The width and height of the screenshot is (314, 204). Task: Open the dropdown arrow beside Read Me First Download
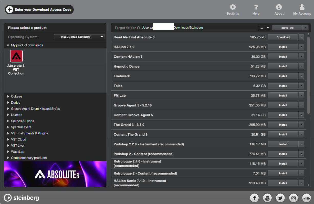[x=301, y=37]
